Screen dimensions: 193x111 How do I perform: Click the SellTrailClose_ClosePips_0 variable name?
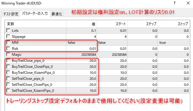click(x=32, y=85)
